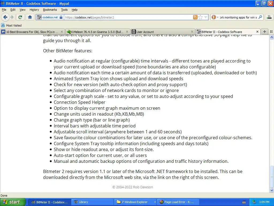Switch to the User Account tab
The width and height of the screenshot is (274, 206).
click(x=163, y=32)
